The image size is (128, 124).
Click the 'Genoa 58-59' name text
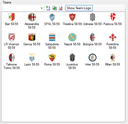tap(32, 44)
